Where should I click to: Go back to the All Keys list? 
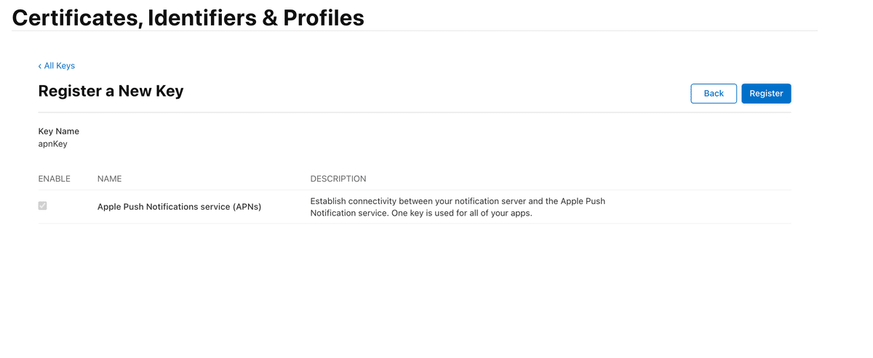tap(57, 66)
